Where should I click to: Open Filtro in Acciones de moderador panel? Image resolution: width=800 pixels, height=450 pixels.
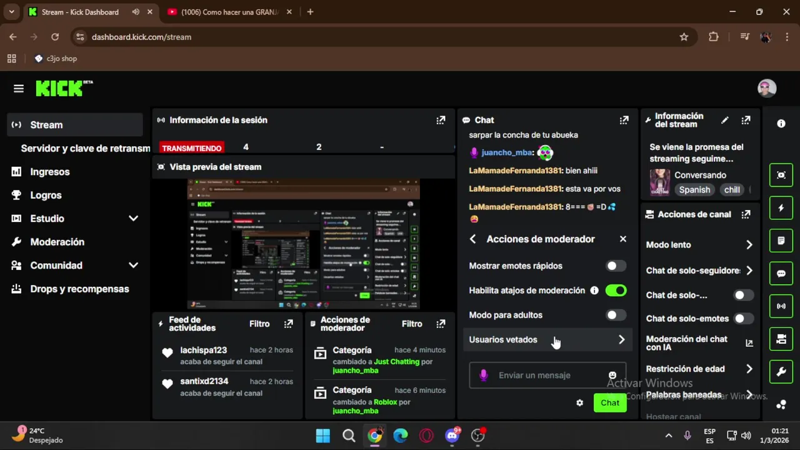point(412,324)
